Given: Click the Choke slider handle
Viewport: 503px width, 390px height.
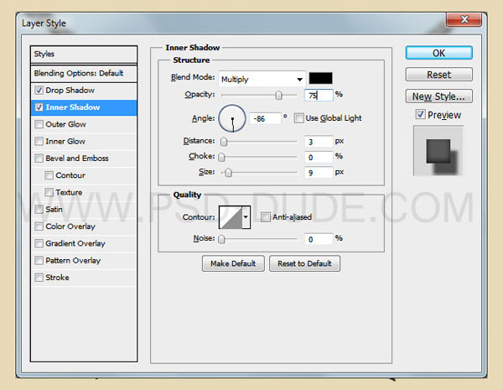Looking at the screenshot, I should tap(221, 157).
